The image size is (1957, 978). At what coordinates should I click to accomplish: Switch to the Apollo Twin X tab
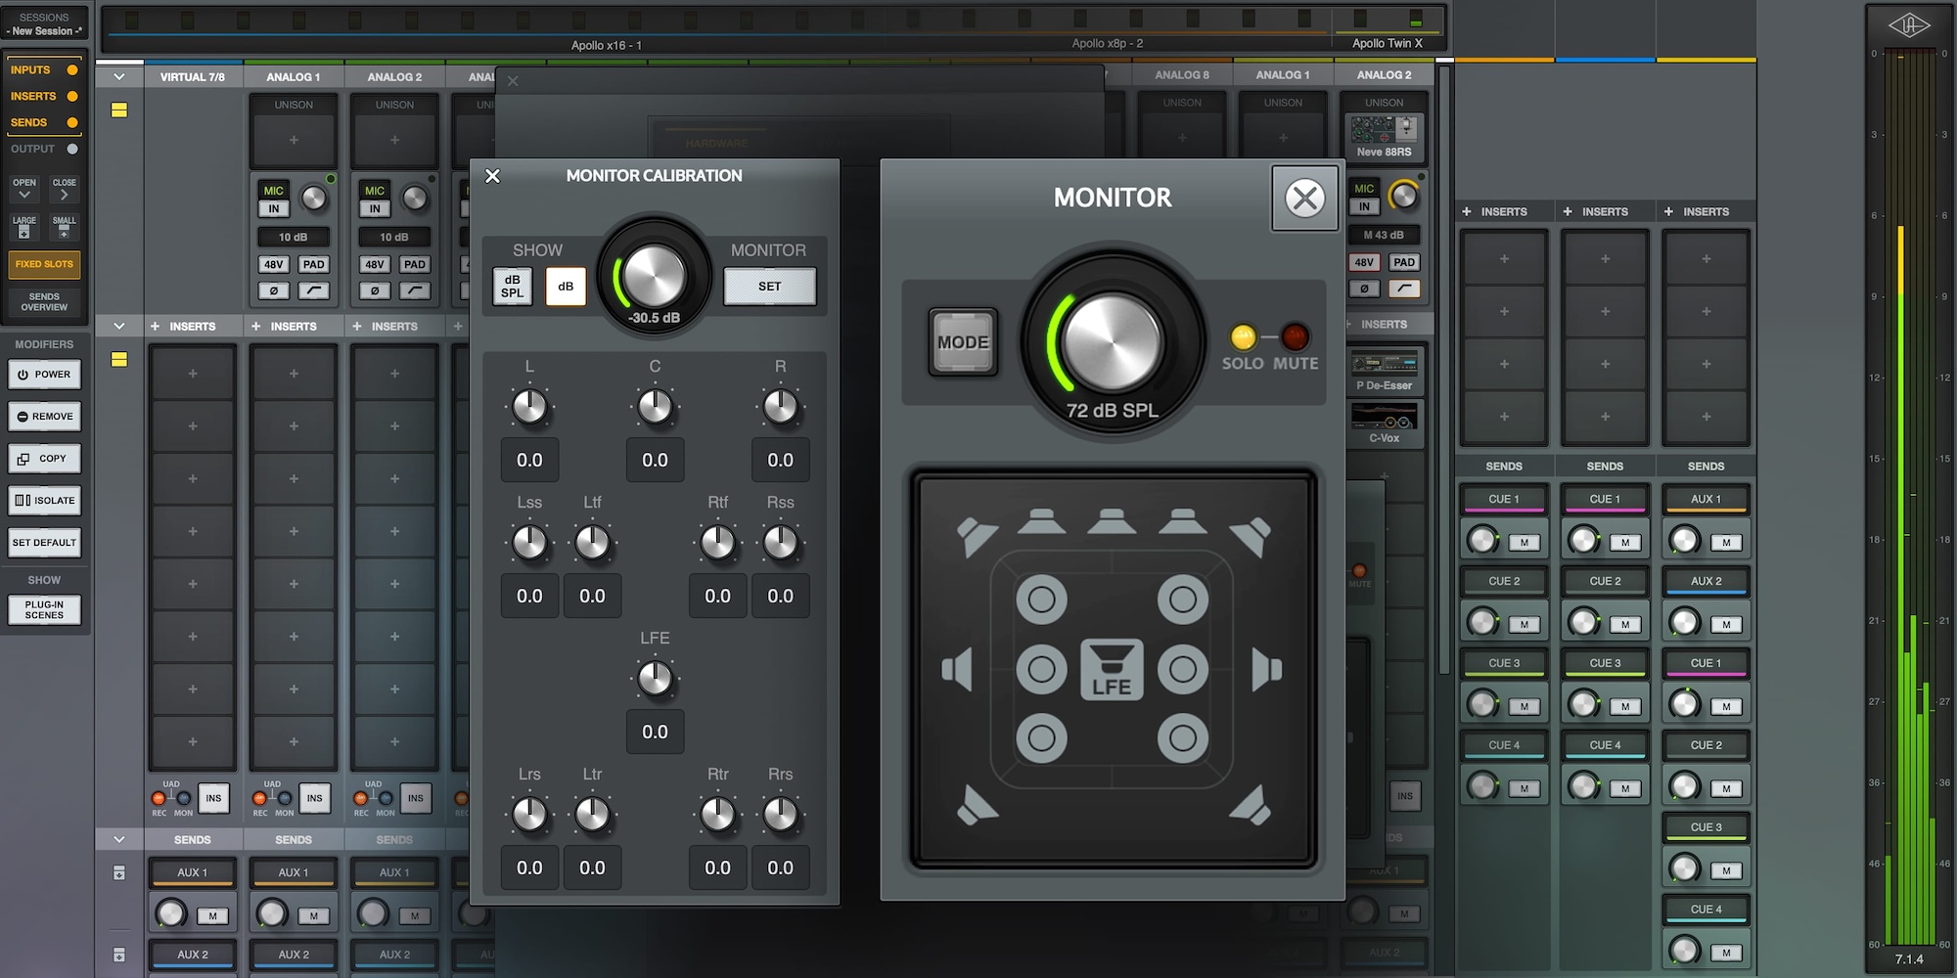pos(1387,43)
